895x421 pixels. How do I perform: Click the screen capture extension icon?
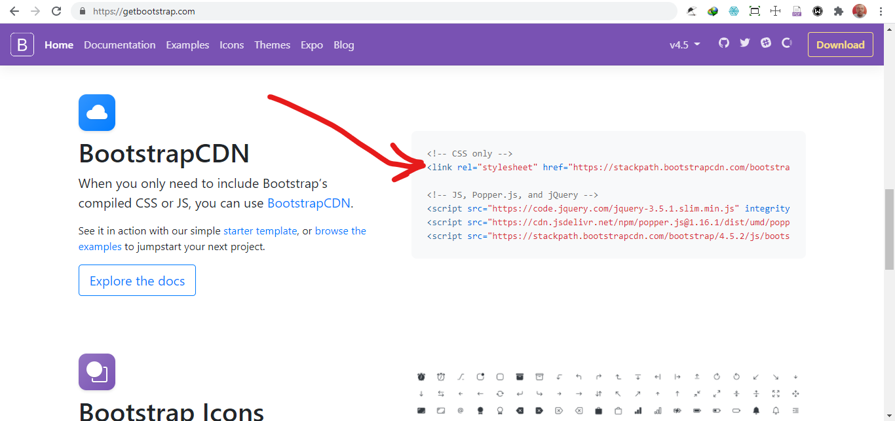click(x=755, y=11)
